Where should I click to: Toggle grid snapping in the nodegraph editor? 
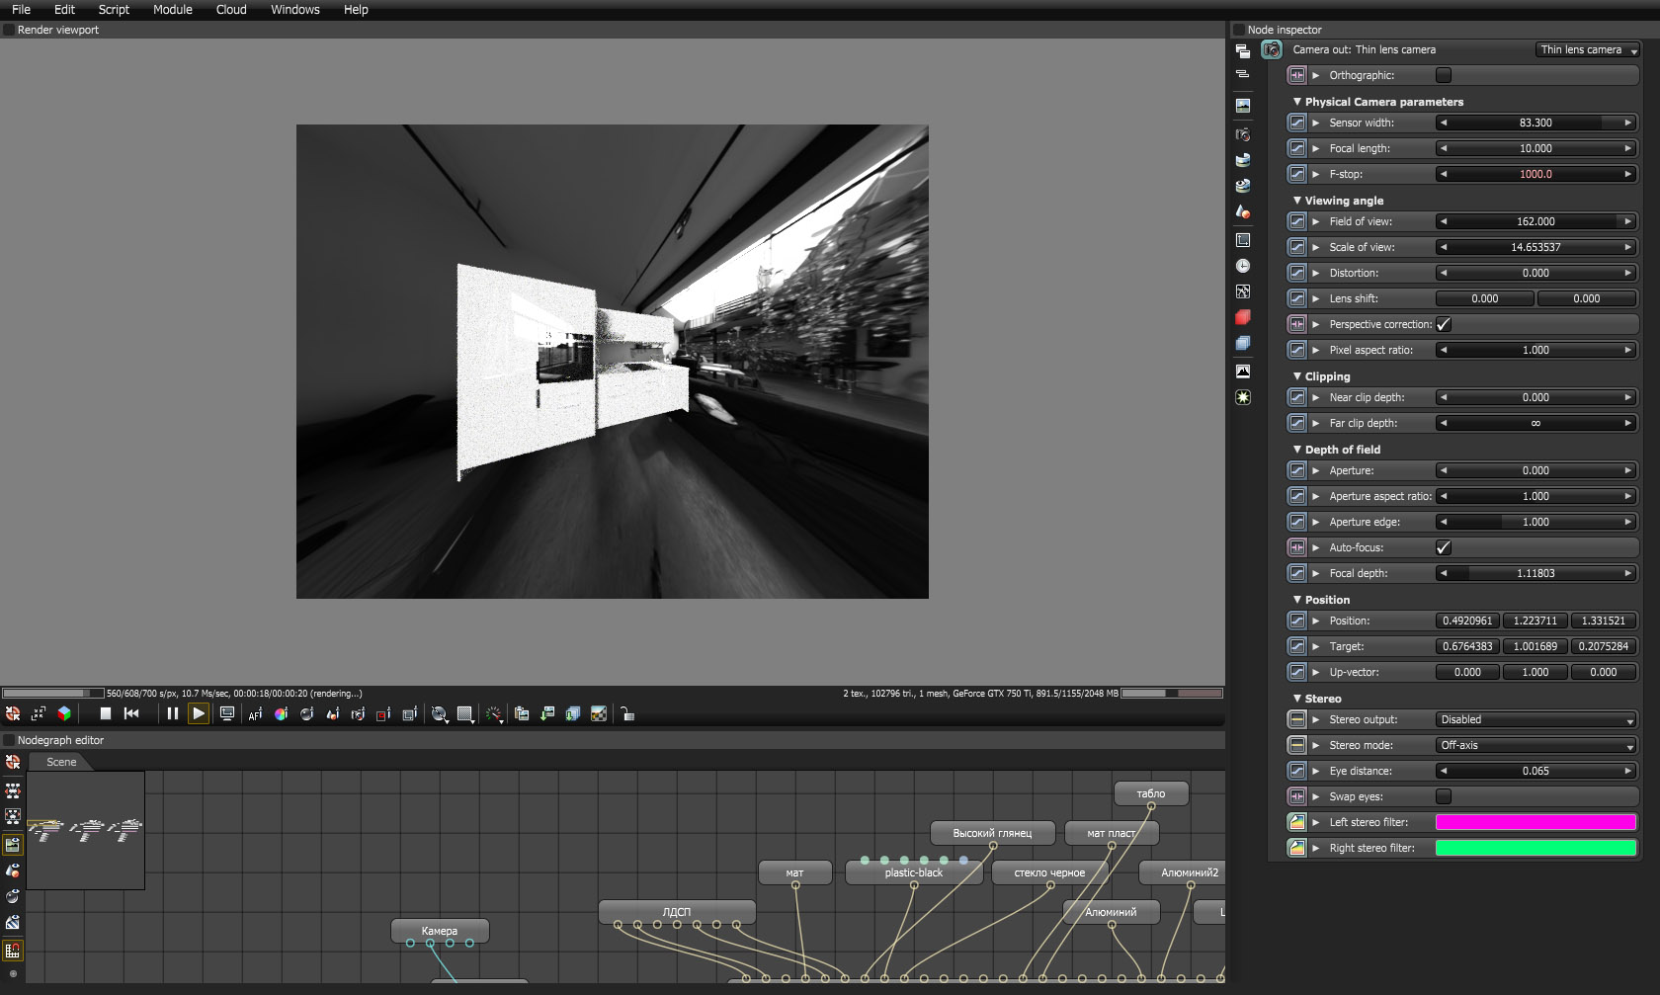13,951
